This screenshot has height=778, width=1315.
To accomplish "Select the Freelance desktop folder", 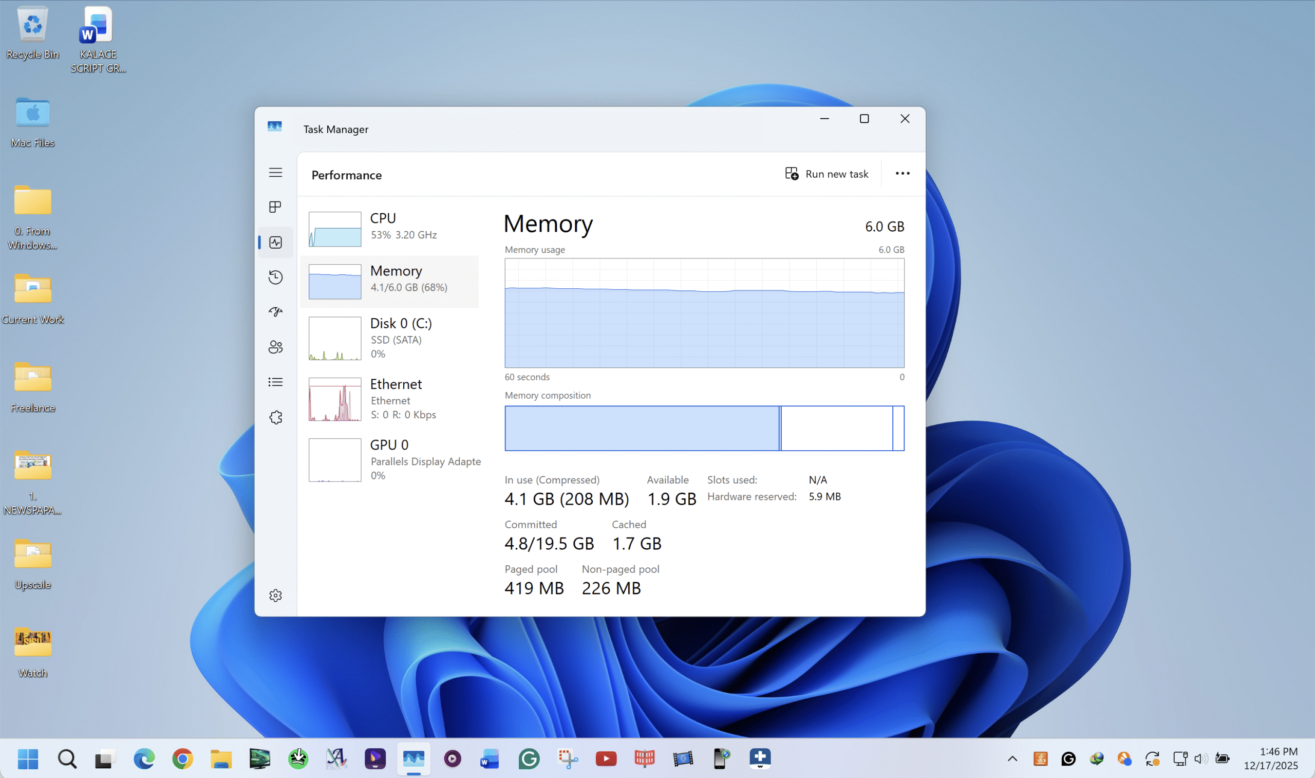I will (x=32, y=387).
